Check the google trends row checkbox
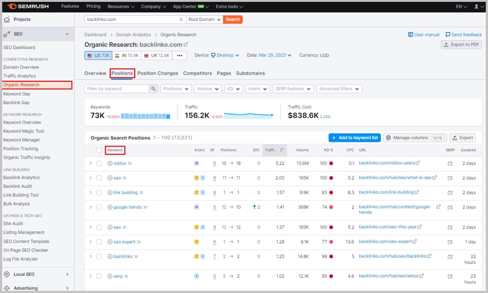488x293 pixels. pyautogui.click(x=99, y=207)
